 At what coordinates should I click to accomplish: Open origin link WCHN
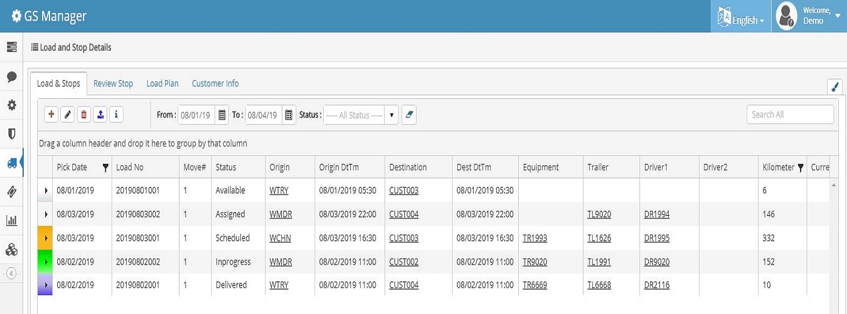point(280,238)
